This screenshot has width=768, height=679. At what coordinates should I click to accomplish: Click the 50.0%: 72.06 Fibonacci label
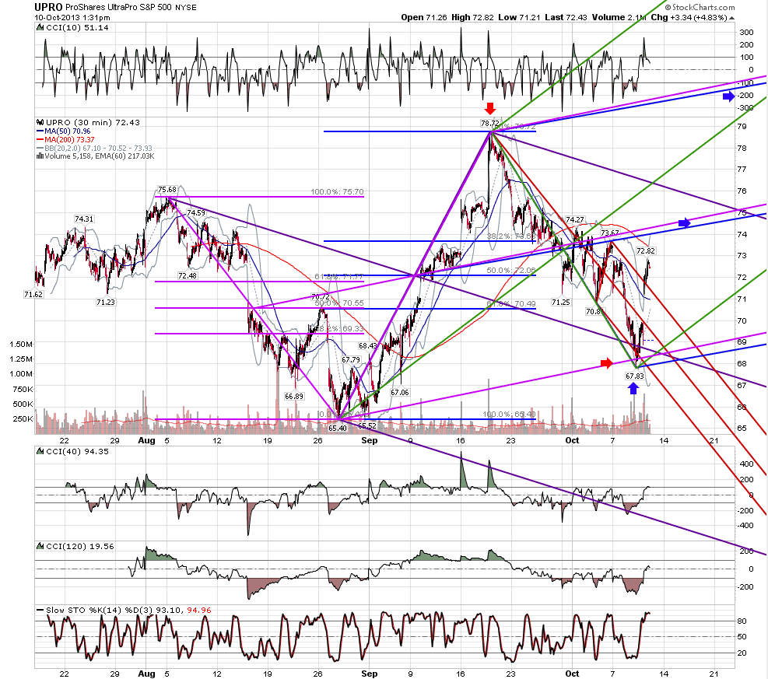pyautogui.click(x=511, y=270)
